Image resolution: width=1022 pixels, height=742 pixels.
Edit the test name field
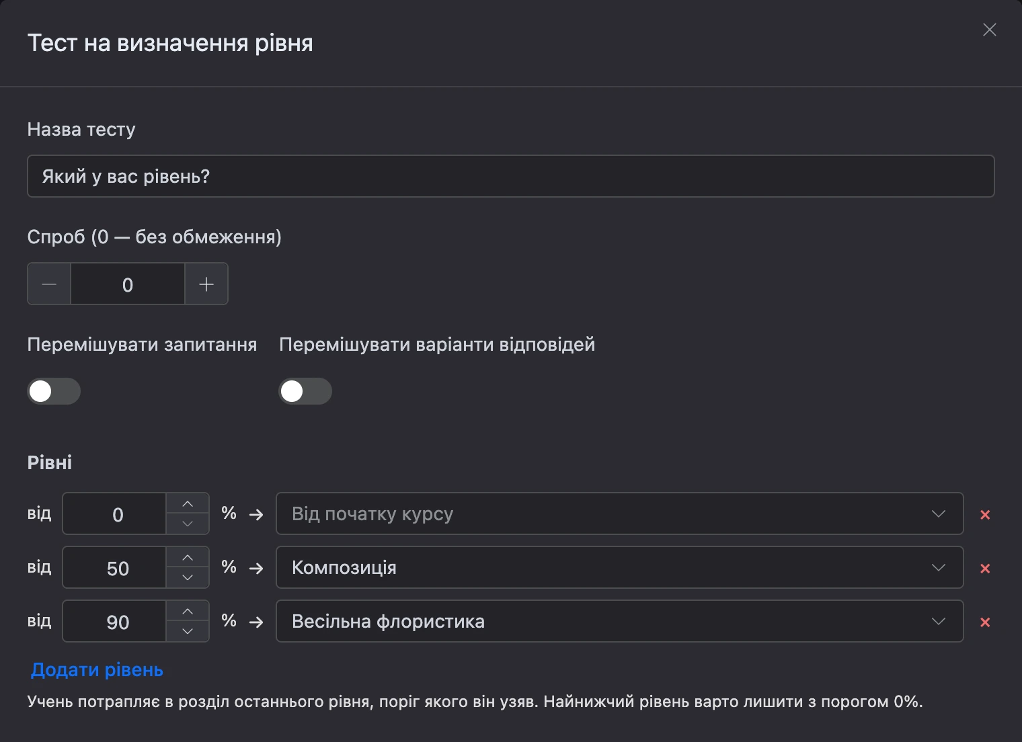coord(510,176)
